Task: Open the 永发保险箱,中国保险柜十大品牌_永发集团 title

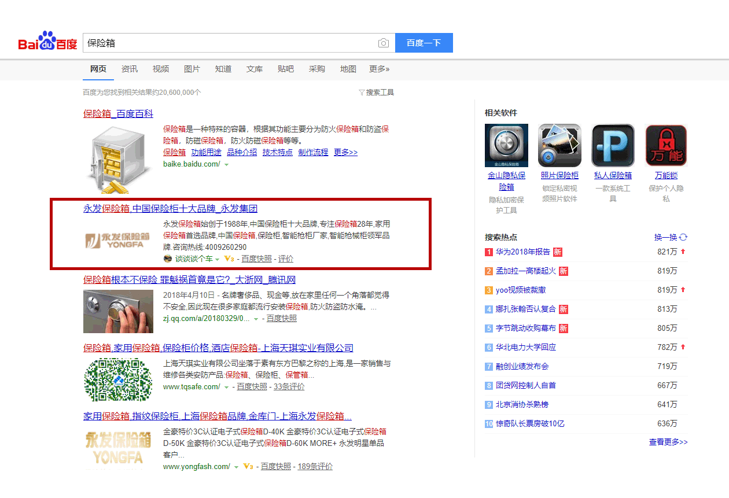Action: pos(170,208)
